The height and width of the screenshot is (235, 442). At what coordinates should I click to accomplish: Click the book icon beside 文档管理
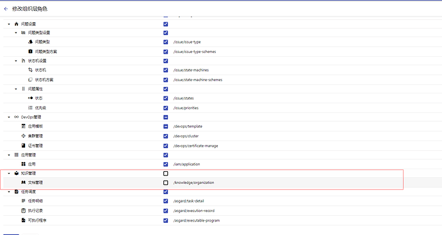pyautogui.click(x=24, y=183)
